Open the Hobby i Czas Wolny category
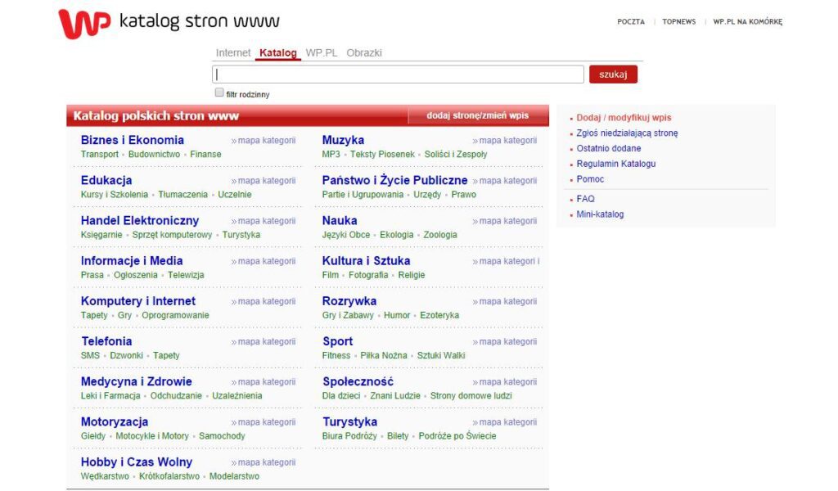838x491 pixels. click(137, 462)
